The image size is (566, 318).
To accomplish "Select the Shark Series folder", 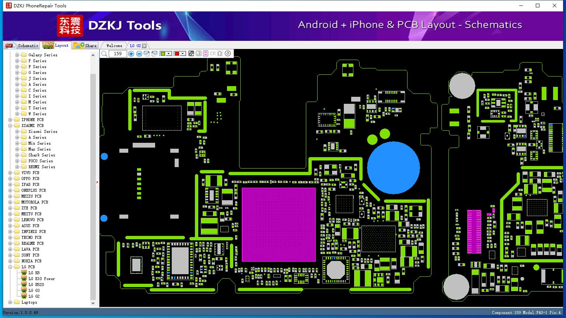I will [42, 155].
